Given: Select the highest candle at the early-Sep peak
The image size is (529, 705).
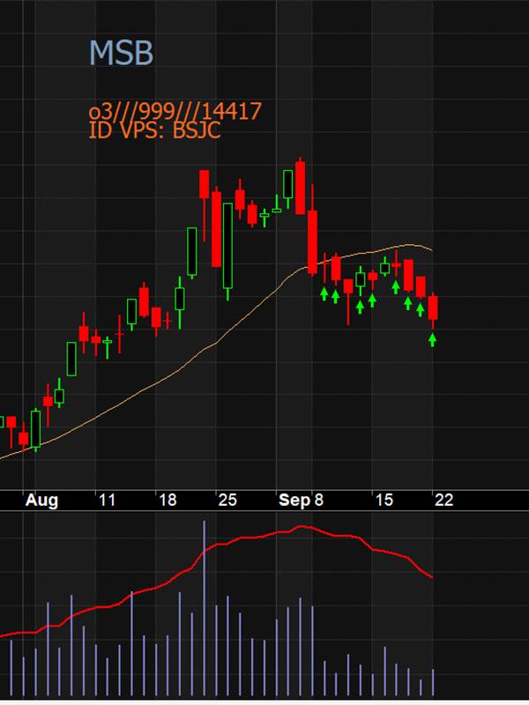Looking at the screenshot, I should [301, 187].
